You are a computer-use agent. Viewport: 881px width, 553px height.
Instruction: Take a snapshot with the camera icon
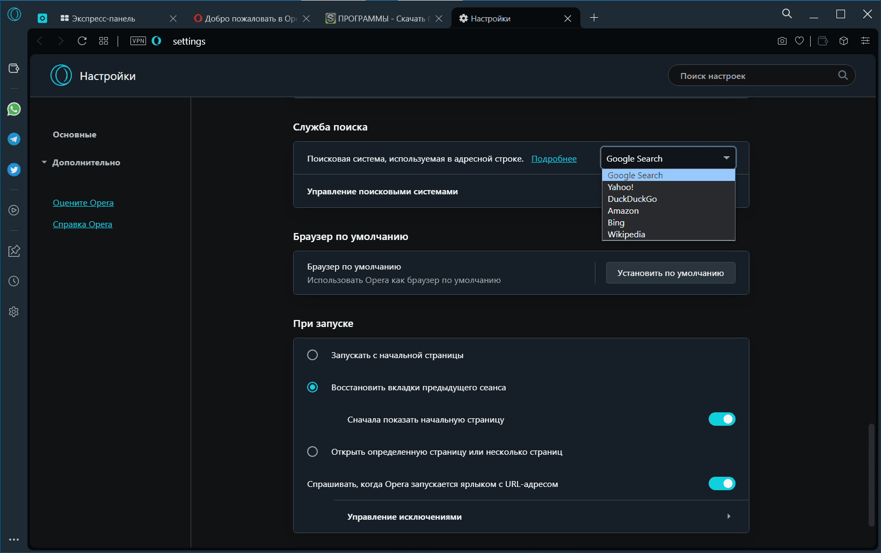coord(782,41)
